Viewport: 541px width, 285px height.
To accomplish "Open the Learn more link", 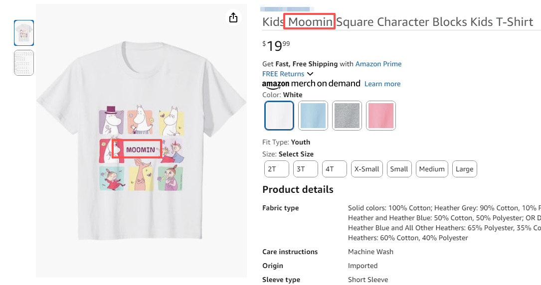I will coord(382,84).
